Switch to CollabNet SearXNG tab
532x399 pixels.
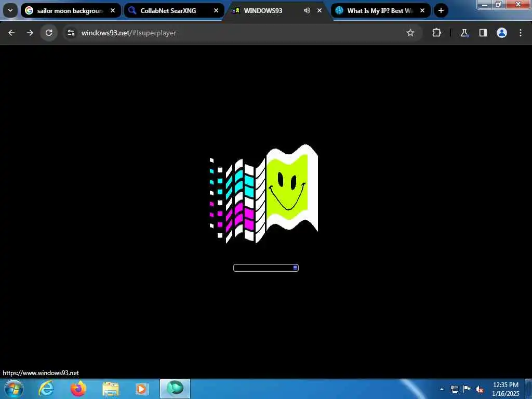point(174,10)
